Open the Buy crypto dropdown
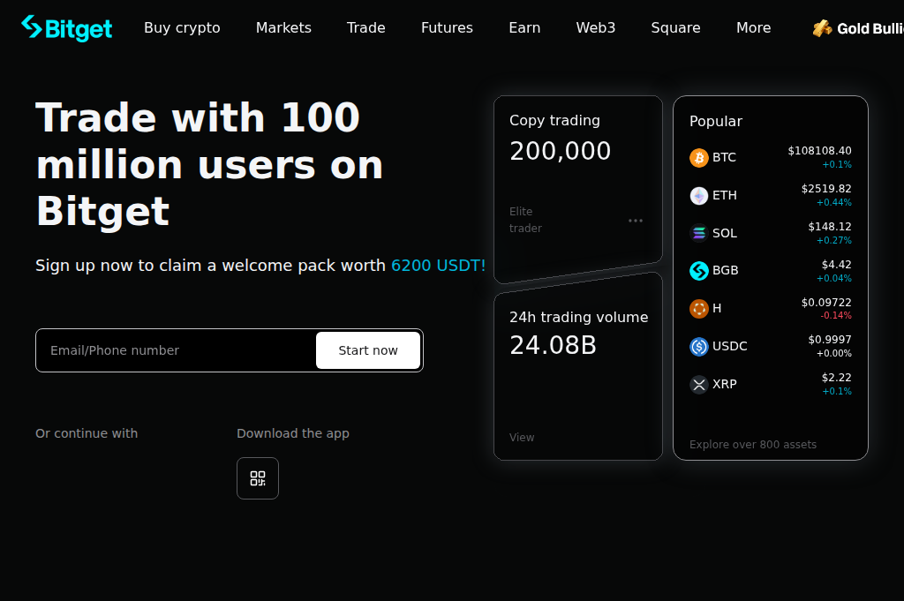Image resolution: width=904 pixels, height=601 pixels. 182,27
